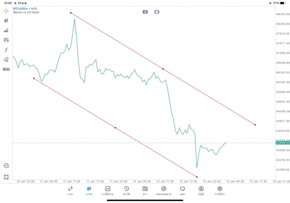Open the M30 timeframe selector
Viewport: 290px width, 203px height.
pyautogui.click(x=6, y=69)
